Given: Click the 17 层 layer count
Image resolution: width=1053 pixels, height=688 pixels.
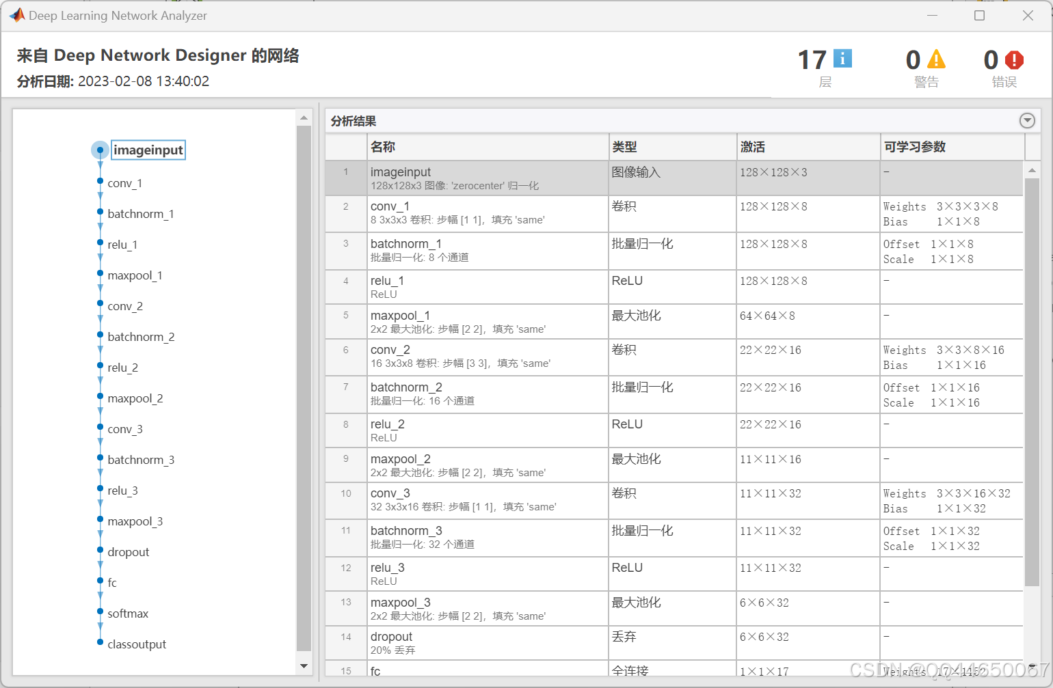Looking at the screenshot, I should point(825,68).
